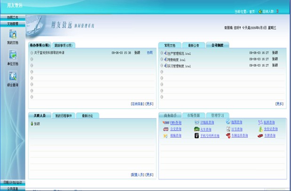Click the 车牌查询 red car icon
This screenshot has width=291, height=191.
pyautogui.click(x=260, y=136)
